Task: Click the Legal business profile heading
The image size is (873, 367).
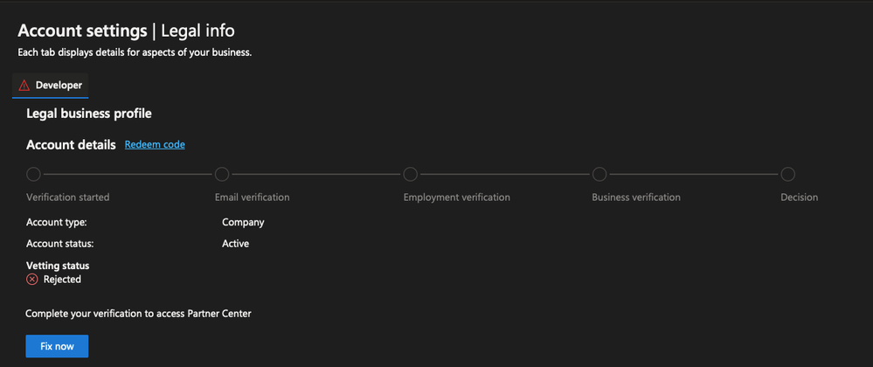Action: coord(89,114)
